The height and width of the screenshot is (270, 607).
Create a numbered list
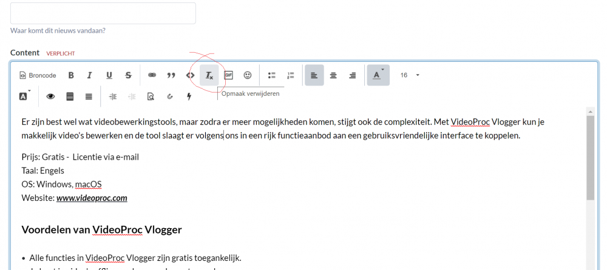click(291, 75)
